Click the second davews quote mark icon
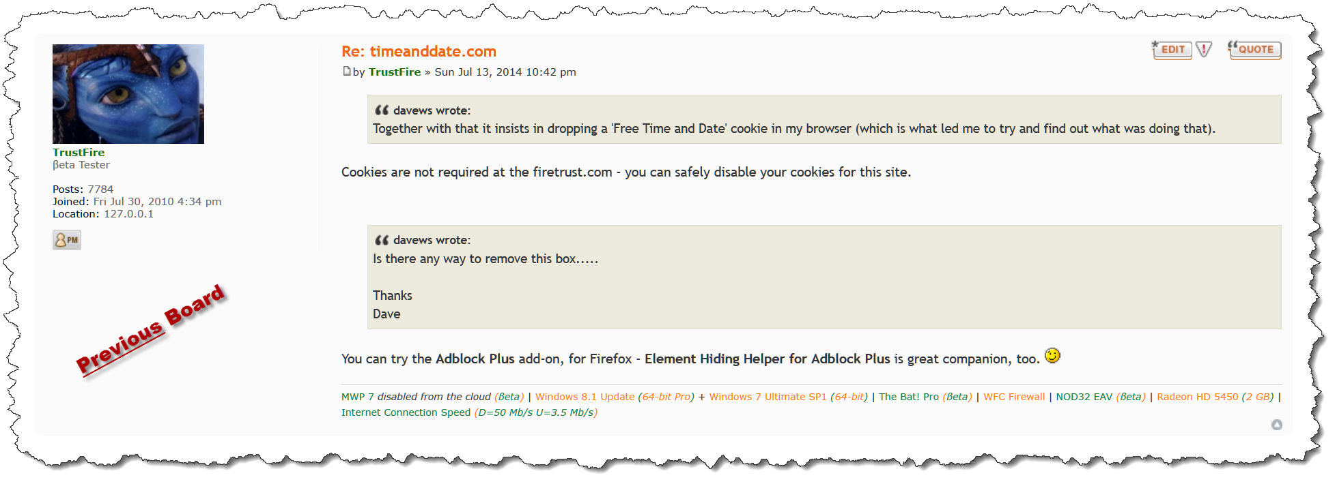Viewport: 1337px width, 484px height. 381,240
